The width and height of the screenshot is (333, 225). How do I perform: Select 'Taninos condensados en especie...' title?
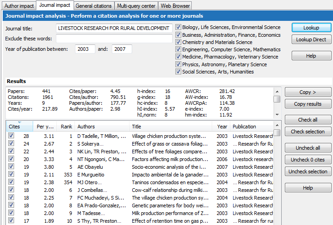pyautogui.click(x=170, y=182)
